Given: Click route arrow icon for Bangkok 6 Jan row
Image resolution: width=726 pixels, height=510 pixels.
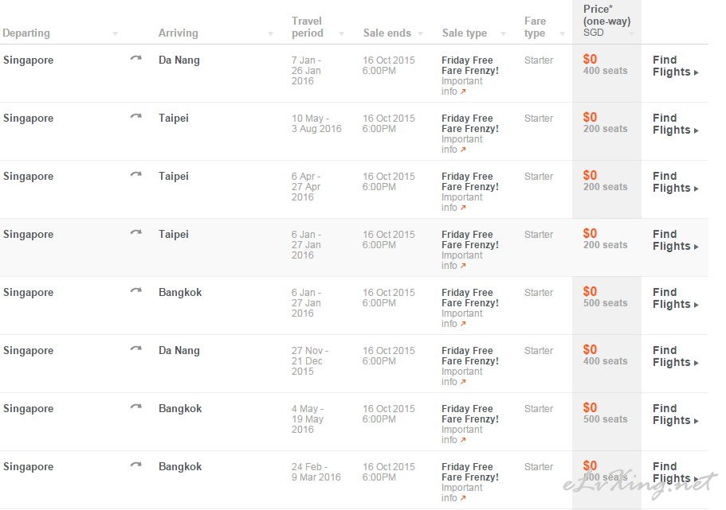Looking at the screenshot, I should 135,291.
